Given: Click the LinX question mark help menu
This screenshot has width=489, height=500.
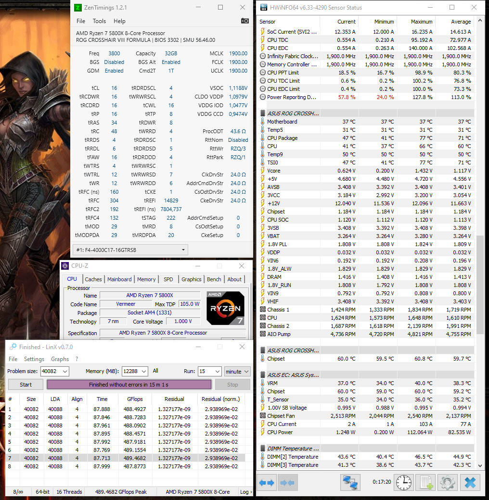Looking at the screenshot, I should click(77, 359).
